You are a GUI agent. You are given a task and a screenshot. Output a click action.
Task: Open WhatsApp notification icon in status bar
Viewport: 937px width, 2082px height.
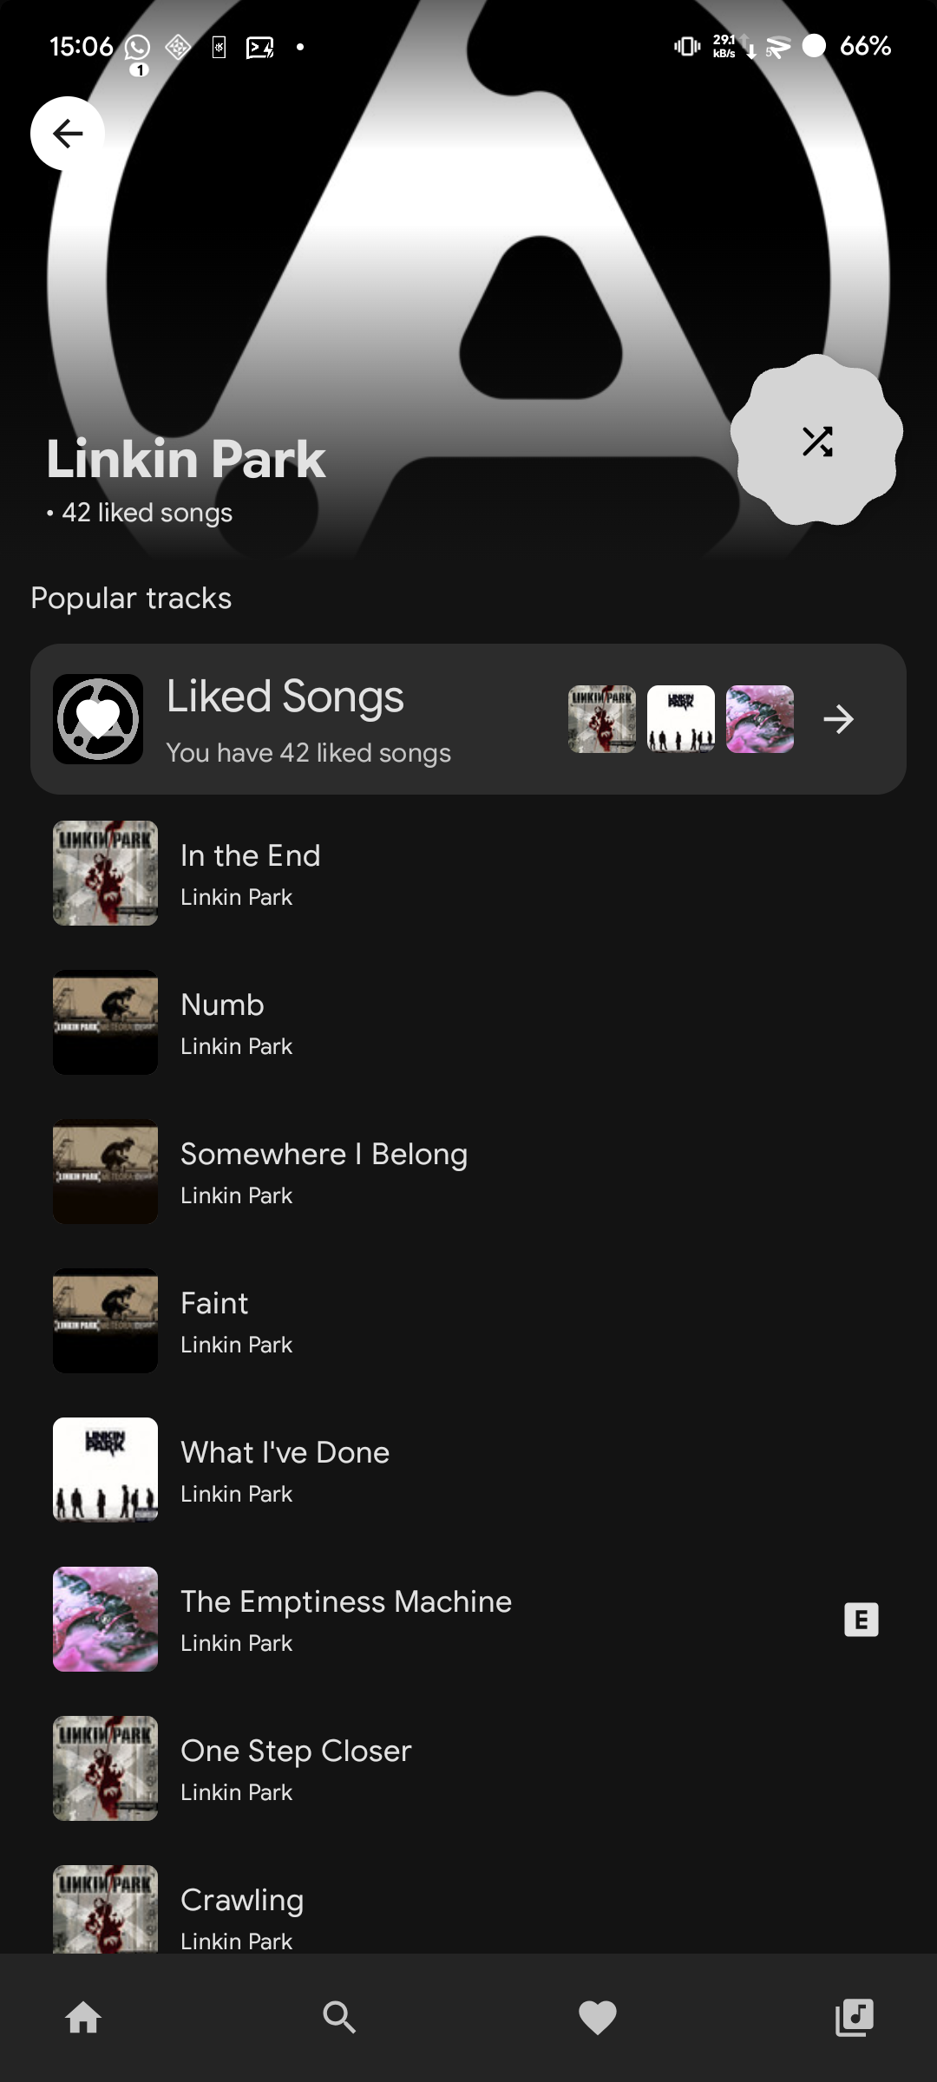(137, 48)
